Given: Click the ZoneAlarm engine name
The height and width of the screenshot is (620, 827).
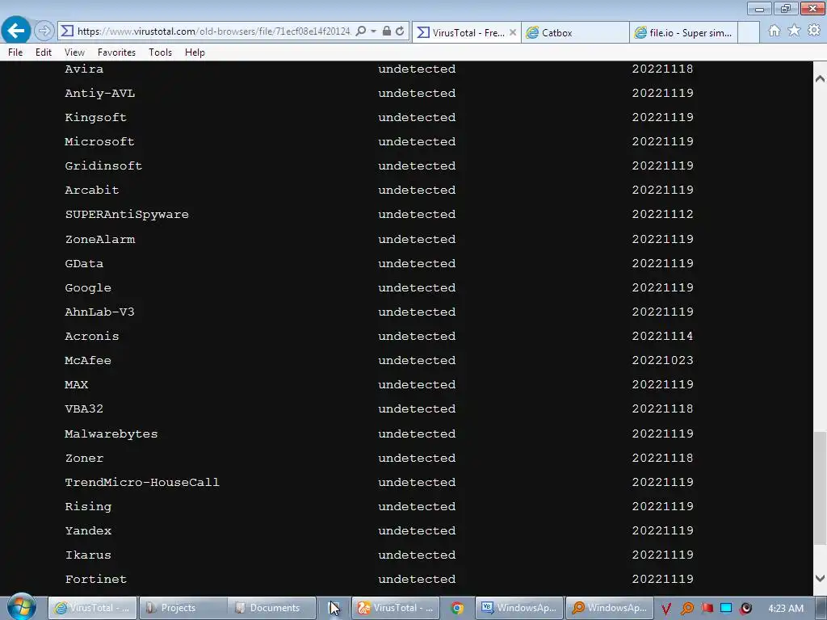Looking at the screenshot, I should (x=99, y=239).
